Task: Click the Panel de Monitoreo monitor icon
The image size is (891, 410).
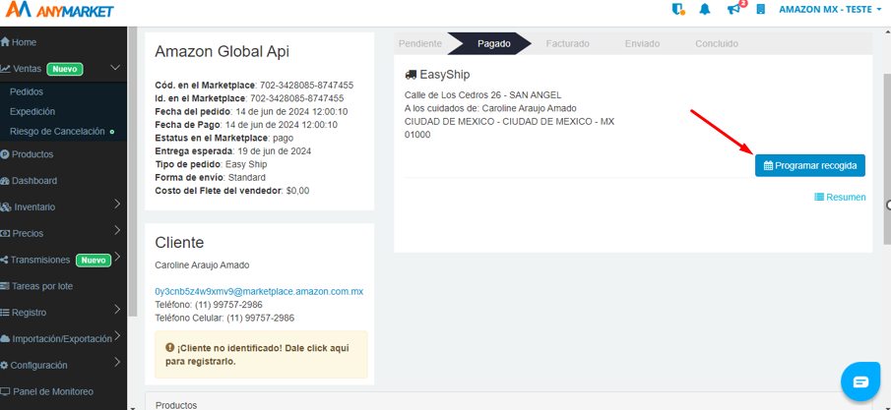Action: click(x=5, y=392)
